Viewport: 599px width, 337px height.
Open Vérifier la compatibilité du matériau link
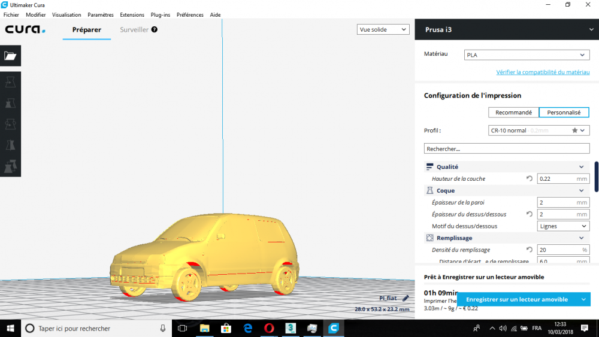(x=543, y=72)
